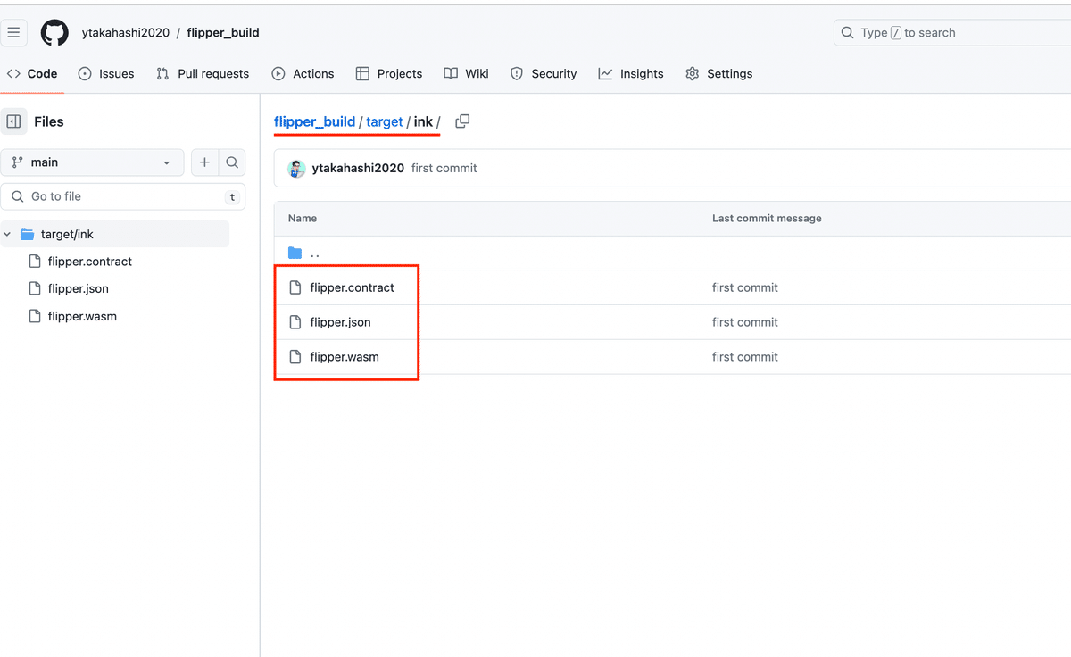Select target/ink folder in file tree
The width and height of the screenshot is (1071, 657).
[x=67, y=235]
